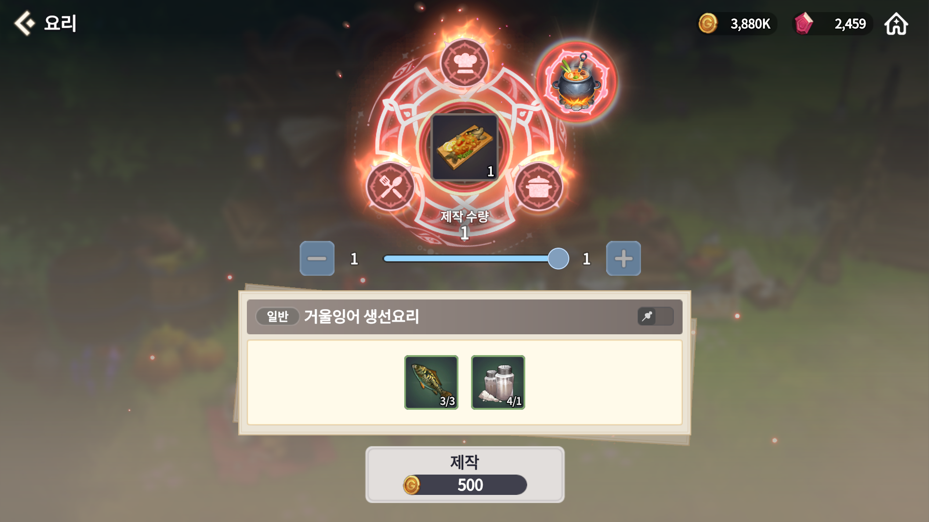Toggle the pin switch for the recipe

655,316
